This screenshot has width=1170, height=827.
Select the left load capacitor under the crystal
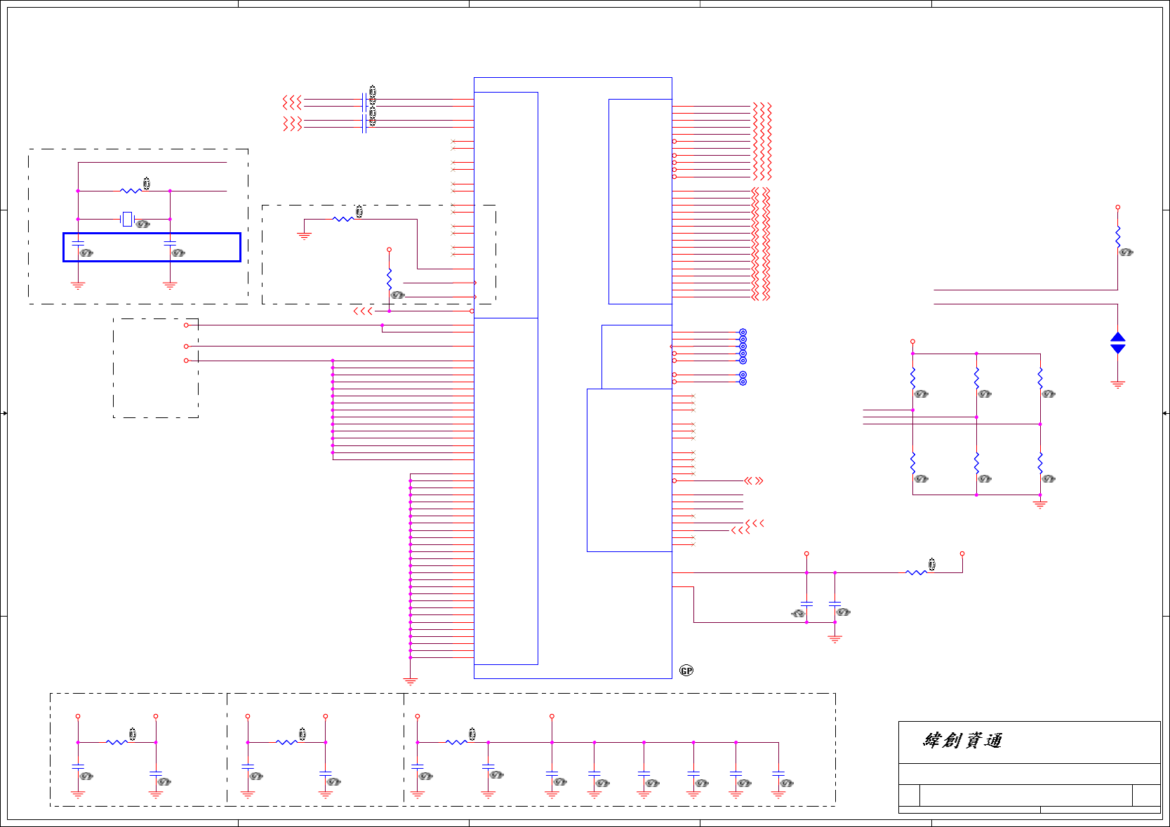(x=78, y=243)
